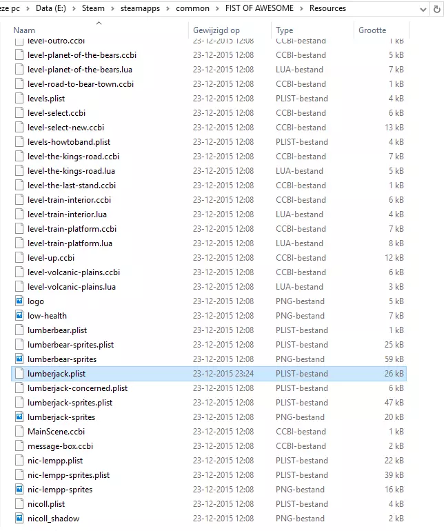Select level-planet-of-the-bears.lua file name
The height and width of the screenshot is (531, 446).
pos(80,70)
